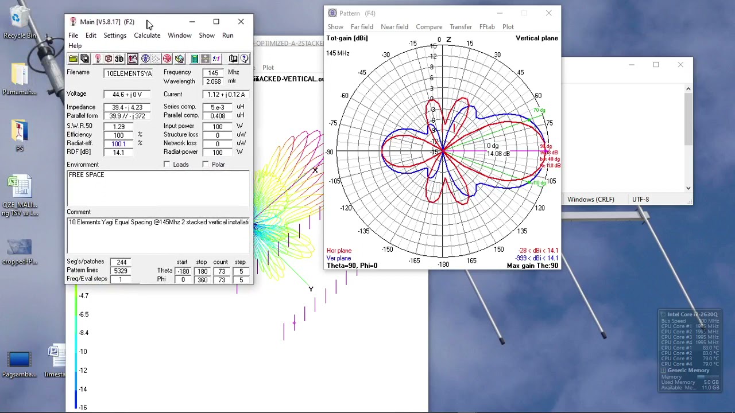735x413 pixels.
Task: Select the Pamamah... folder desktop icon
Action: click(x=20, y=79)
